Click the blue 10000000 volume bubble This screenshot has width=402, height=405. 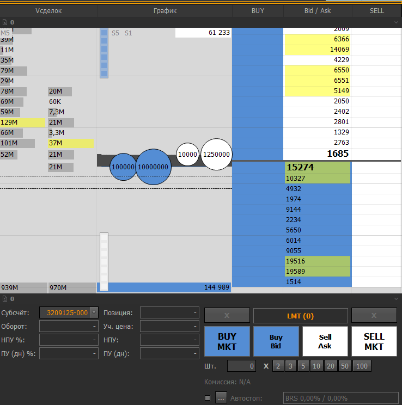[153, 167]
